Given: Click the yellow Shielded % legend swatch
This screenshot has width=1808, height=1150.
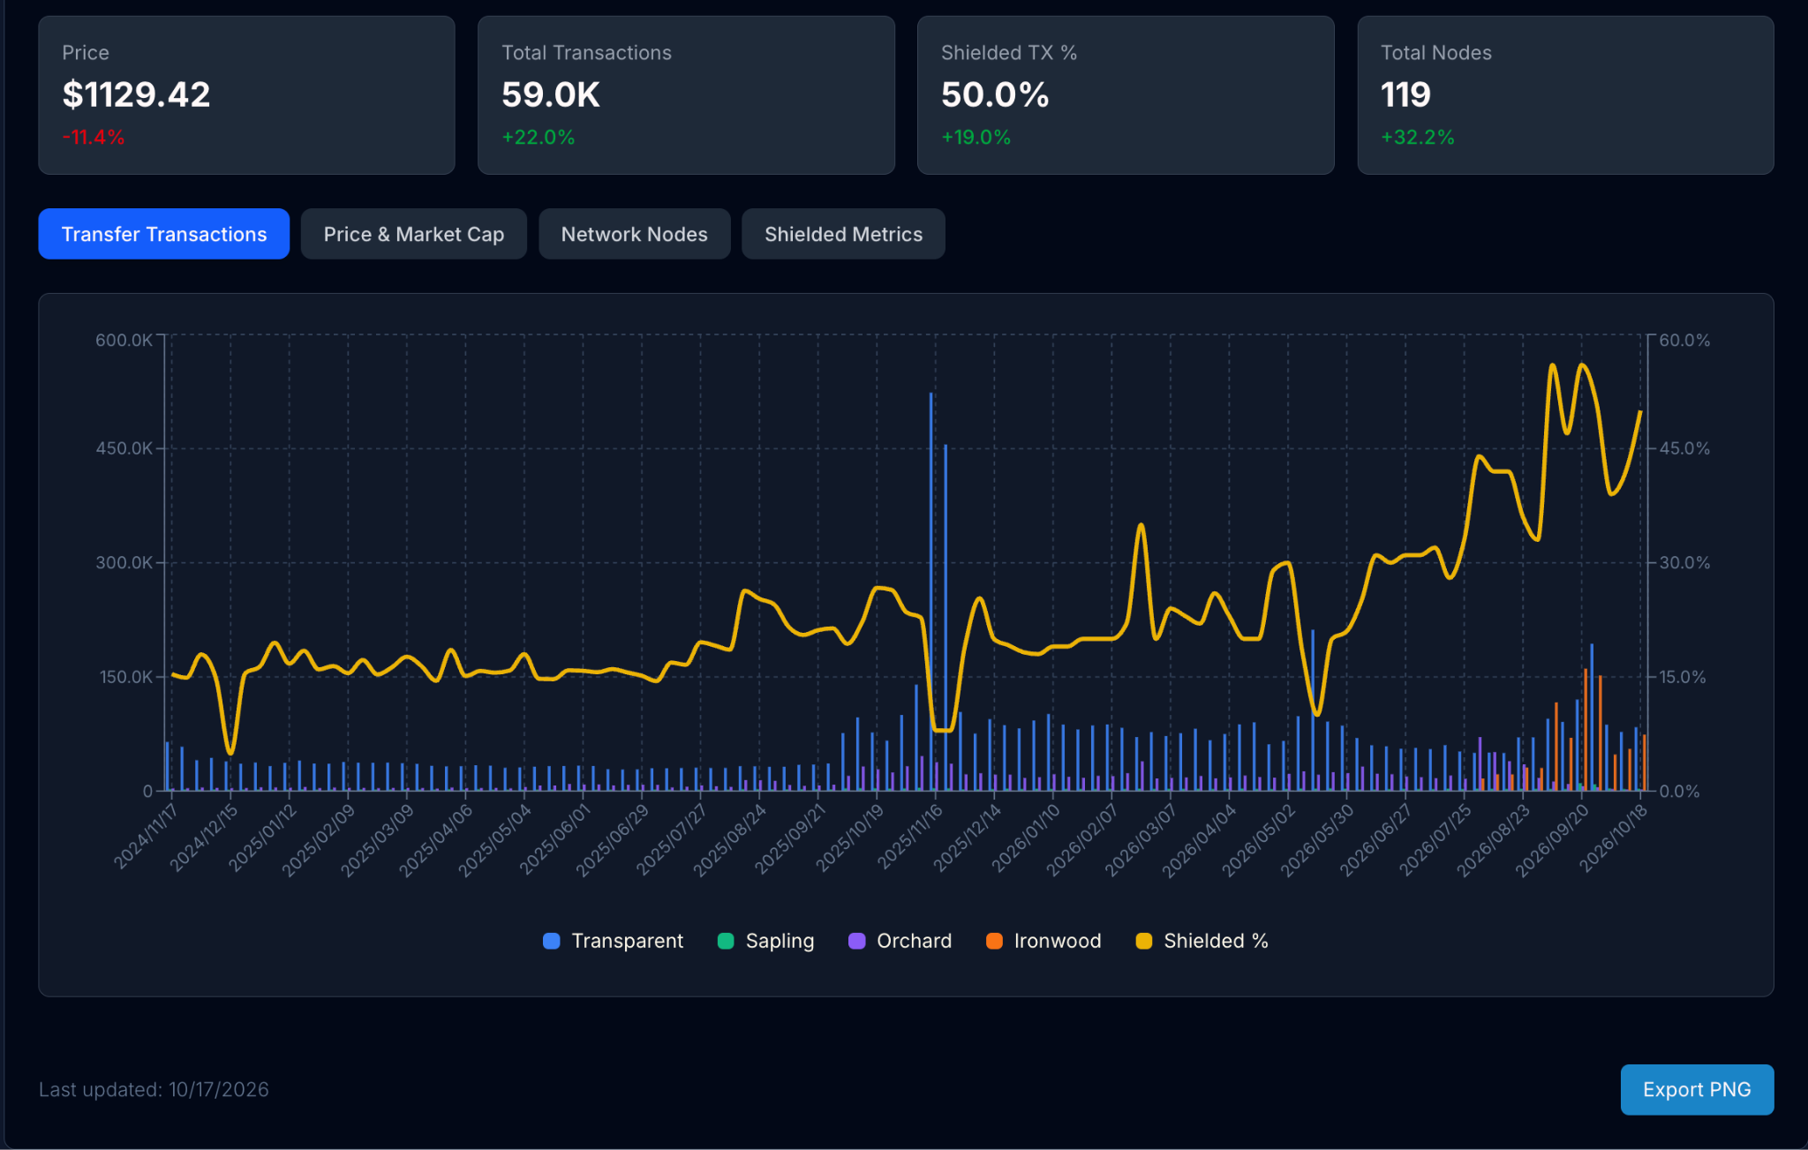Looking at the screenshot, I should pyautogui.click(x=1143, y=941).
